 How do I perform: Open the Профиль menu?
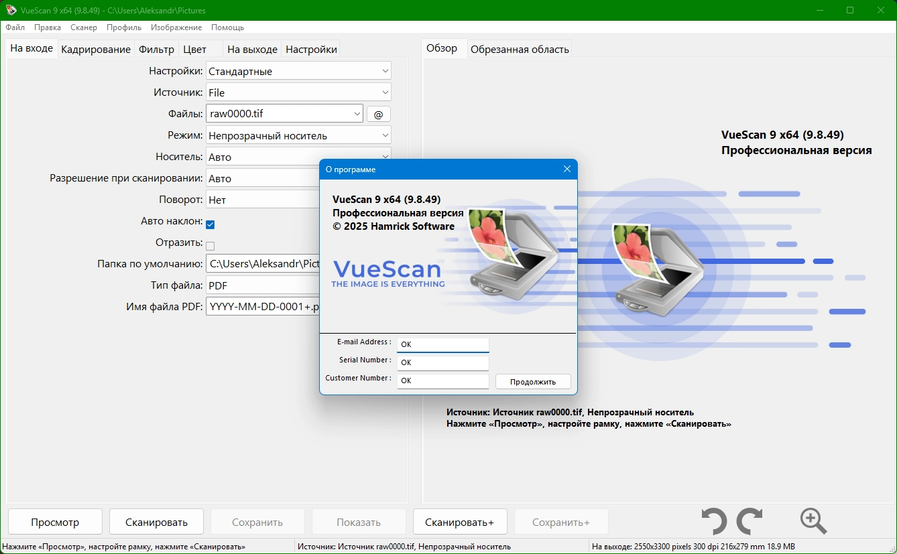pos(124,27)
